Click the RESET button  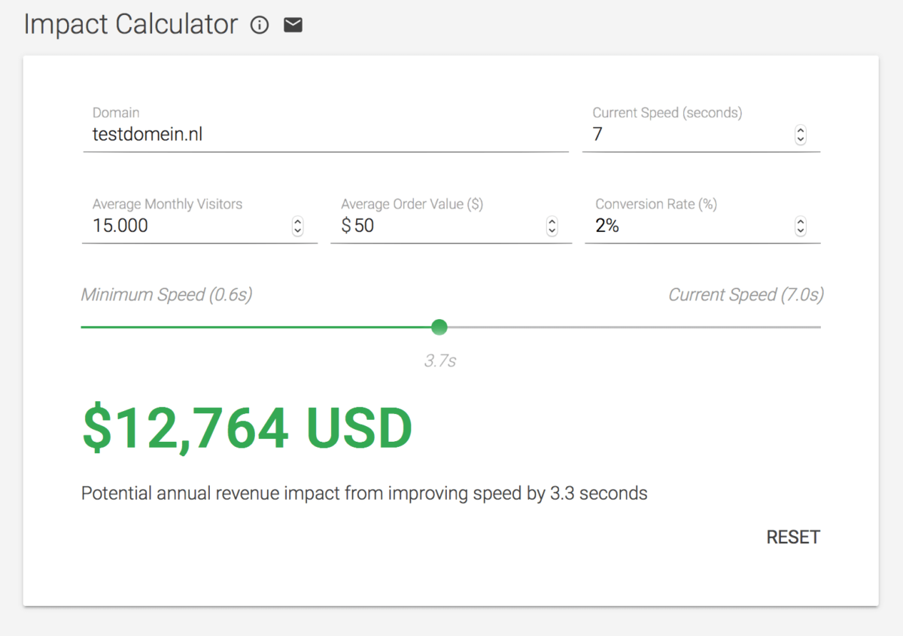click(793, 537)
